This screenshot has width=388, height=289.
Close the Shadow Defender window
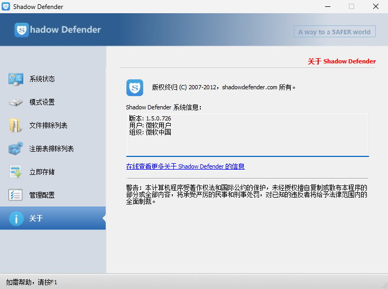point(376,7)
